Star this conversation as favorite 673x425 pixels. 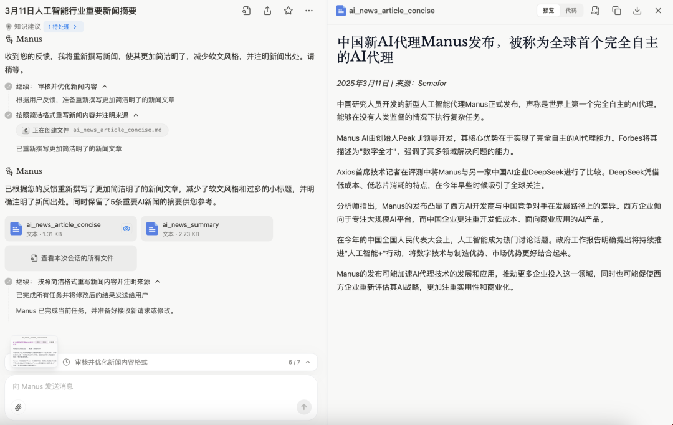tap(289, 11)
